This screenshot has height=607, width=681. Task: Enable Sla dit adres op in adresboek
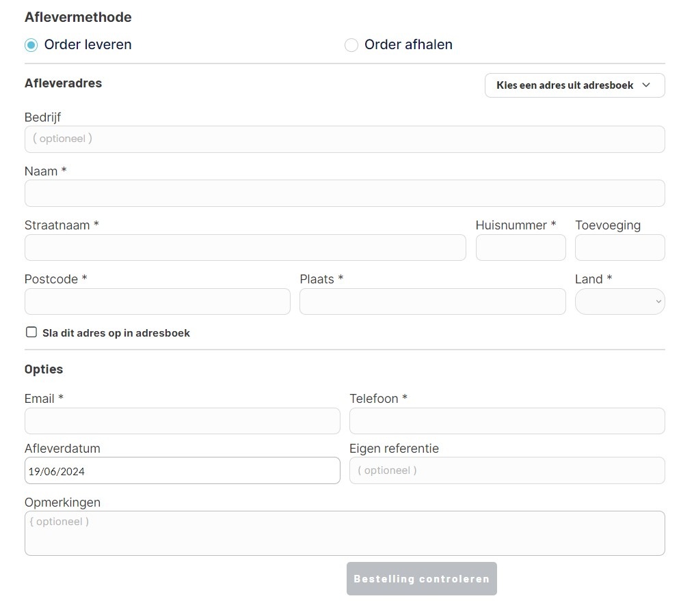pyautogui.click(x=31, y=333)
